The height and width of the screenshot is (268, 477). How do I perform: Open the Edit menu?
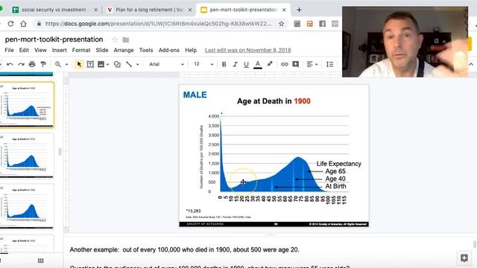pyautogui.click(x=24, y=50)
